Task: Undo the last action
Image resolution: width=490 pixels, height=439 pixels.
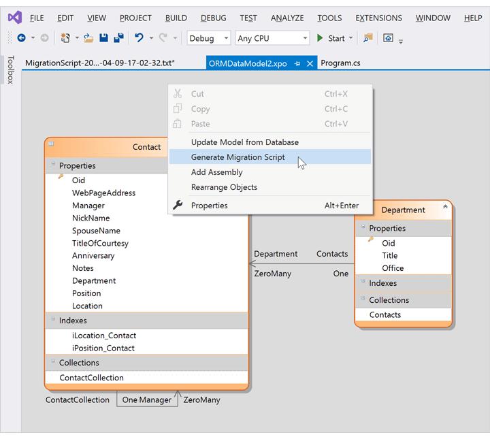Action: coord(139,38)
